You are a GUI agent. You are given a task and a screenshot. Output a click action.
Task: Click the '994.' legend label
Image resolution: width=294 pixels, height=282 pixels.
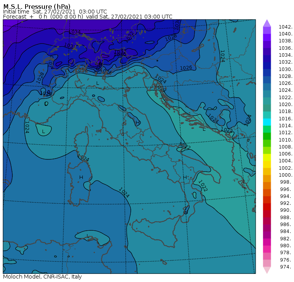pyautogui.click(x=286, y=196)
